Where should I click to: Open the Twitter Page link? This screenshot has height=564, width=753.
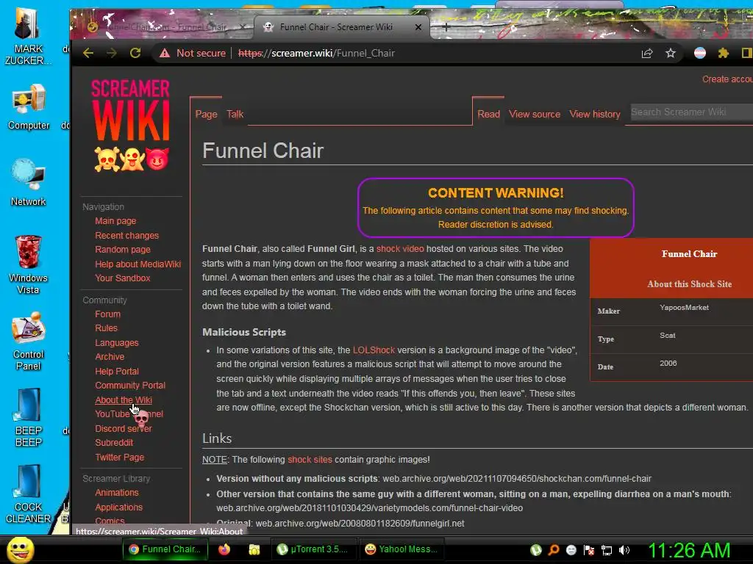pyautogui.click(x=120, y=458)
